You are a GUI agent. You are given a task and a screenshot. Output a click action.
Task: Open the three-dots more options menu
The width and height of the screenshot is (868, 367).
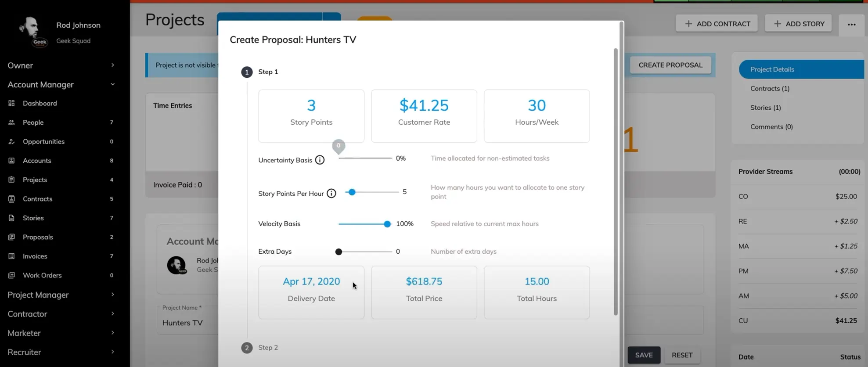851,24
